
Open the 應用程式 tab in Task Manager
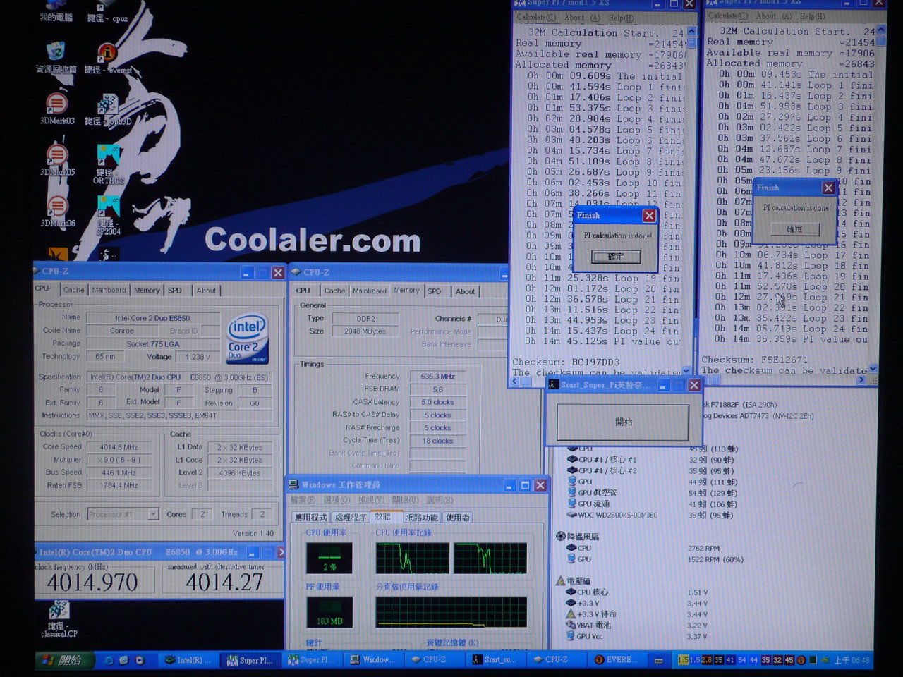coord(311,518)
